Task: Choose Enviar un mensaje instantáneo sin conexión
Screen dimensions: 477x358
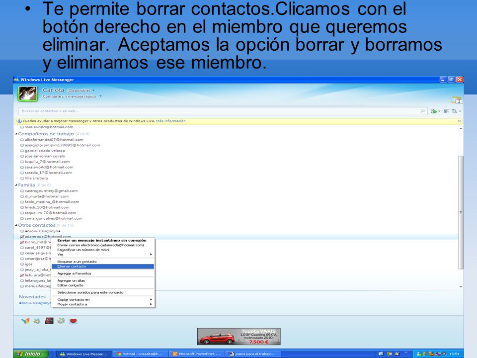Action: click(103, 241)
